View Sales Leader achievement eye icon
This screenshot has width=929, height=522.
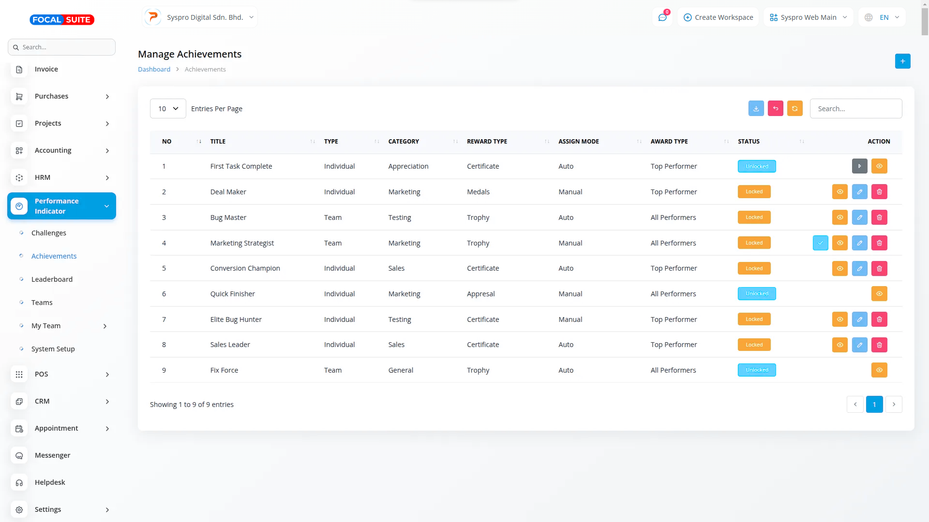coord(839,345)
